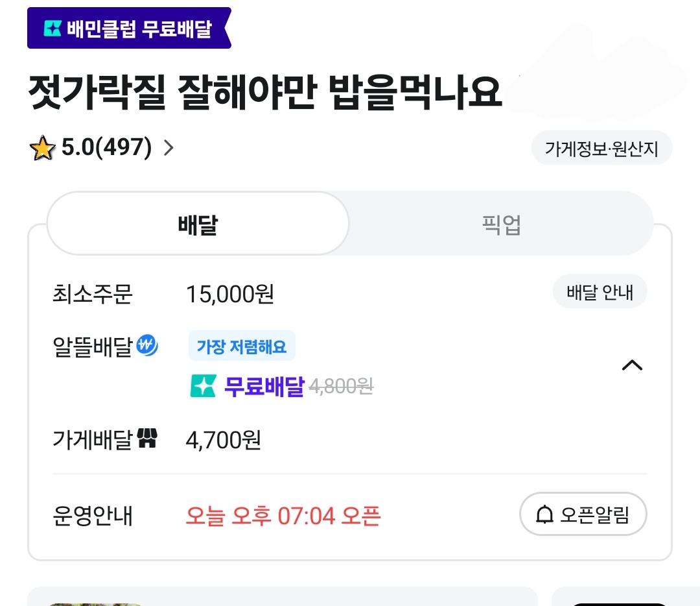The height and width of the screenshot is (606, 700).
Task: Open the 배달 안내 info button
Action: [x=600, y=292]
